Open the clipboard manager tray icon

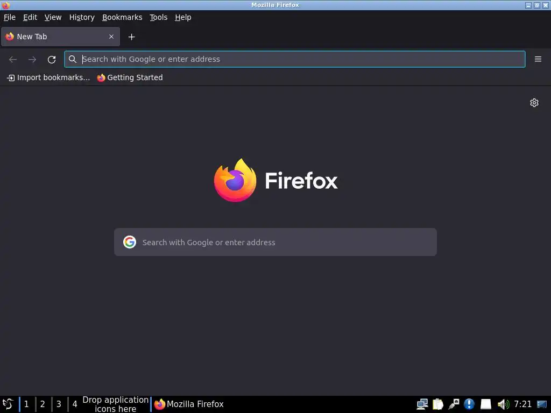click(x=438, y=404)
